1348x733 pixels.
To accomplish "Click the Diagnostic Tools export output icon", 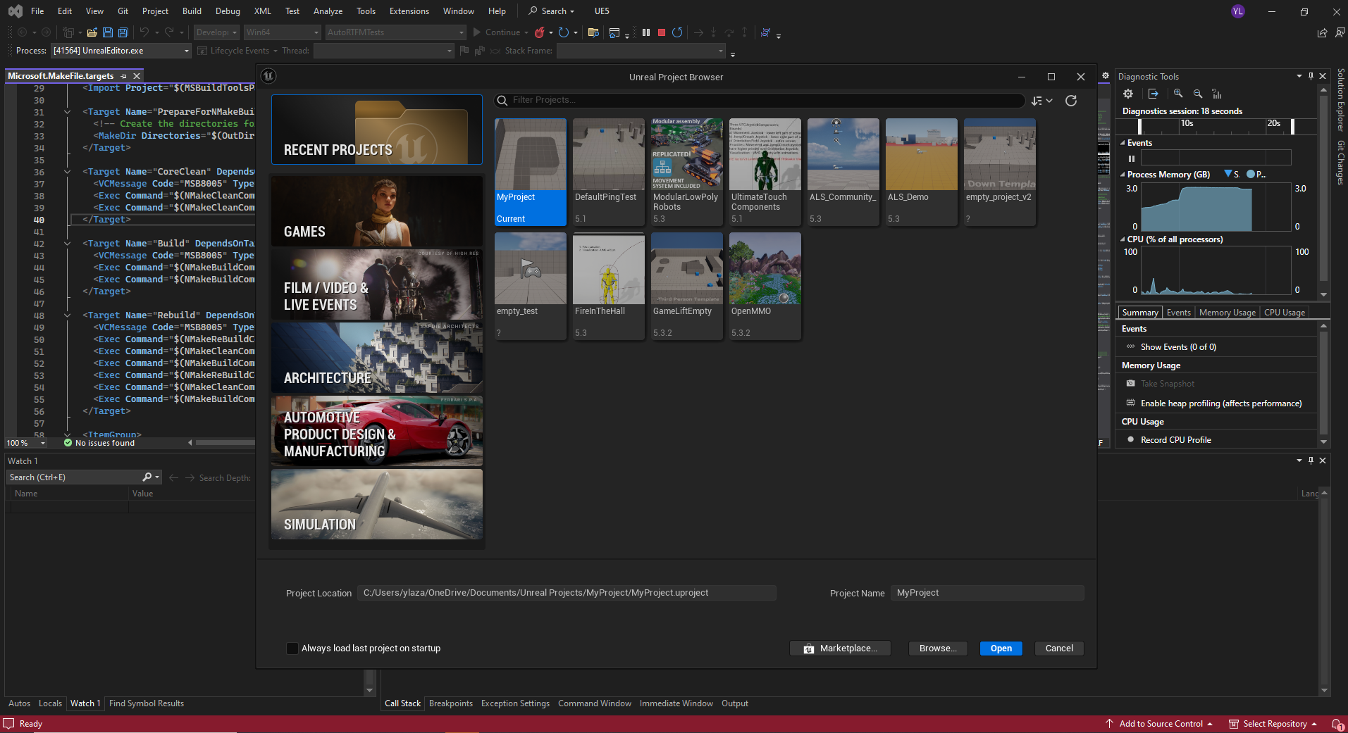I will pyautogui.click(x=1153, y=94).
